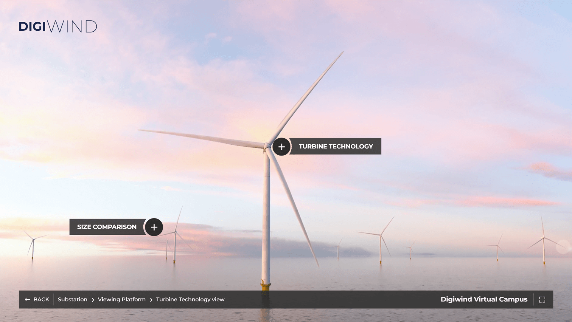
Task: Open the Turbine Technology label
Action: tap(335, 146)
